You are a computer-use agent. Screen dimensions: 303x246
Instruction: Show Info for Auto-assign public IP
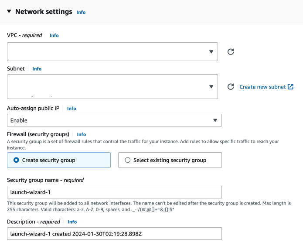71,109
